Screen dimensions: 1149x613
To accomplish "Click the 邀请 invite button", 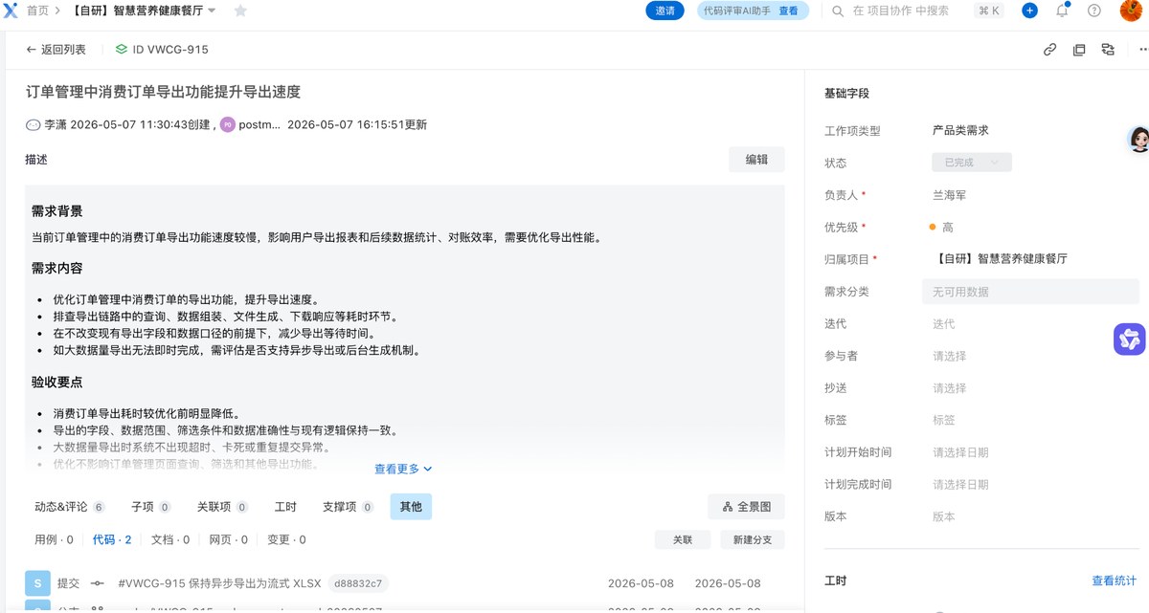I will click(x=665, y=11).
